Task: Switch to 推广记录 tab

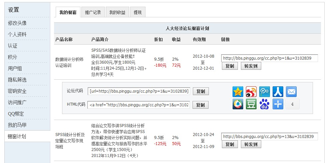Action: 93,12
